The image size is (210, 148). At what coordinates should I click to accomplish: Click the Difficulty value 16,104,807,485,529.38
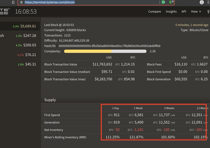(74, 40)
